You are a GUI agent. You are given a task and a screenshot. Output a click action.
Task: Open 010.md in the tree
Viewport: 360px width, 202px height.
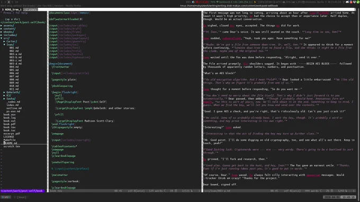tap(14, 86)
